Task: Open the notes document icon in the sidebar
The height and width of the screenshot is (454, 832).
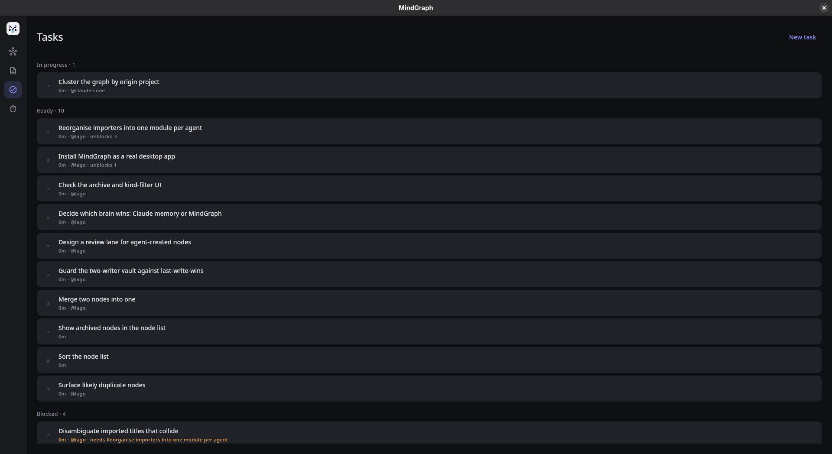Action: 13,71
